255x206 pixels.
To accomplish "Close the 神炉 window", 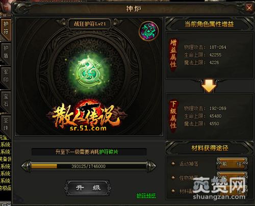I will click(x=249, y=8).
